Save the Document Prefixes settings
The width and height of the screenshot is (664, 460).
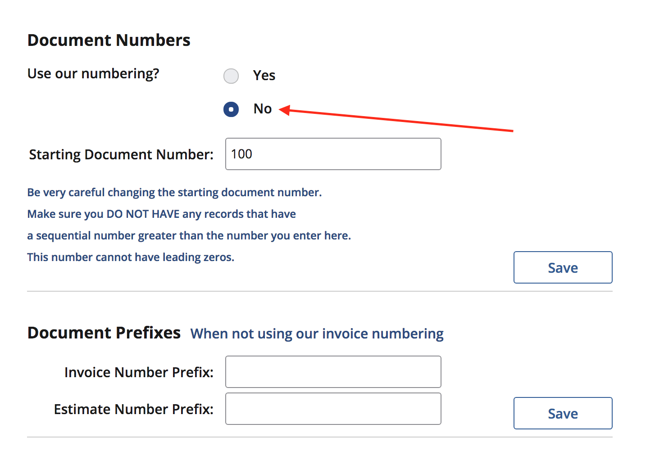coord(563,413)
